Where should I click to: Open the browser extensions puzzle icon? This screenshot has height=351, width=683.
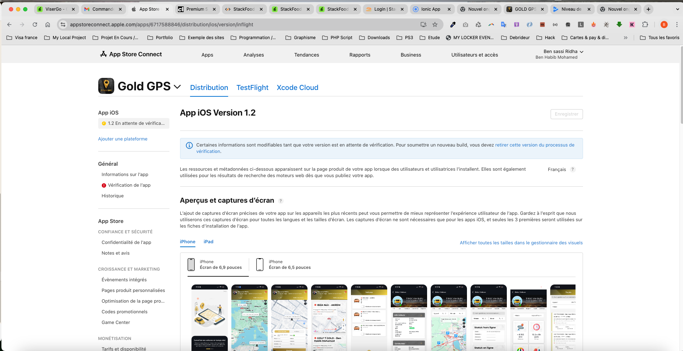tap(645, 25)
